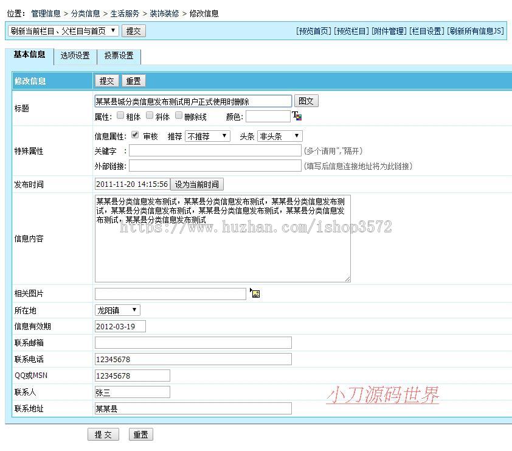Click the 联系地址 field containing 某某县
The image size is (512, 451).
[193, 408]
